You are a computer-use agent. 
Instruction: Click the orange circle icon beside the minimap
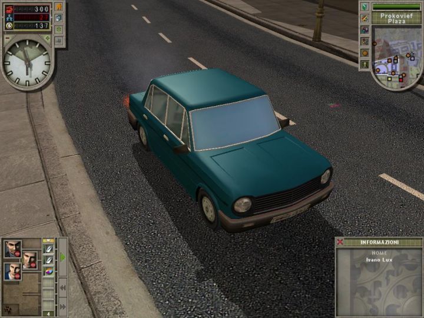tap(365, 52)
